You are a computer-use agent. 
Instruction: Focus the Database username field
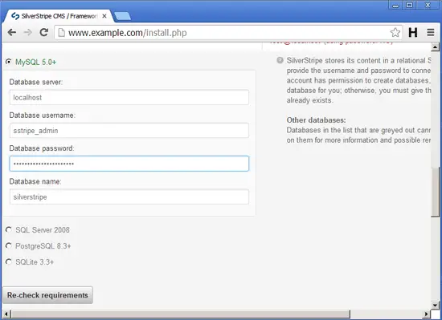point(129,131)
